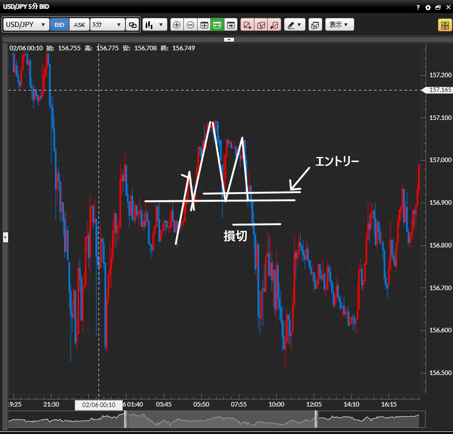Screen dimensions: 453x434
Task: Open the 5分 timeframe dropdown
Action: [107, 24]
